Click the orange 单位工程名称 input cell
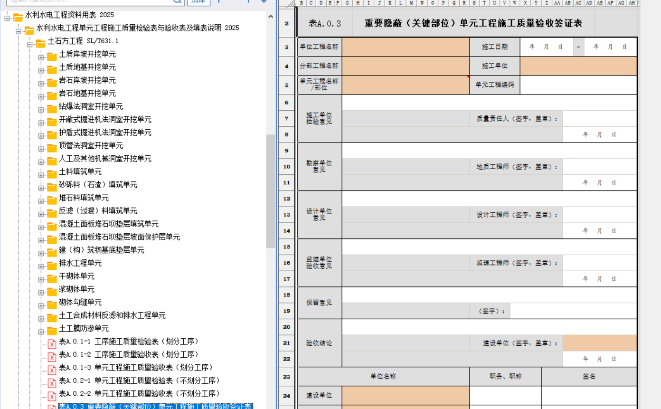This screenshot has width=661, height=409. 406,47
